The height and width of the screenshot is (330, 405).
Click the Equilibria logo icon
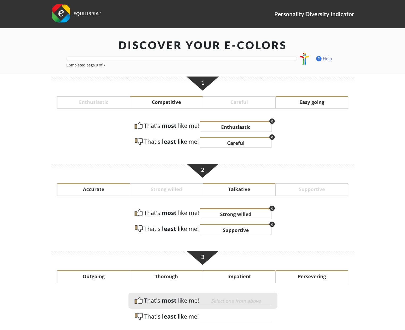pyautogui.click(x=61, y=13)
